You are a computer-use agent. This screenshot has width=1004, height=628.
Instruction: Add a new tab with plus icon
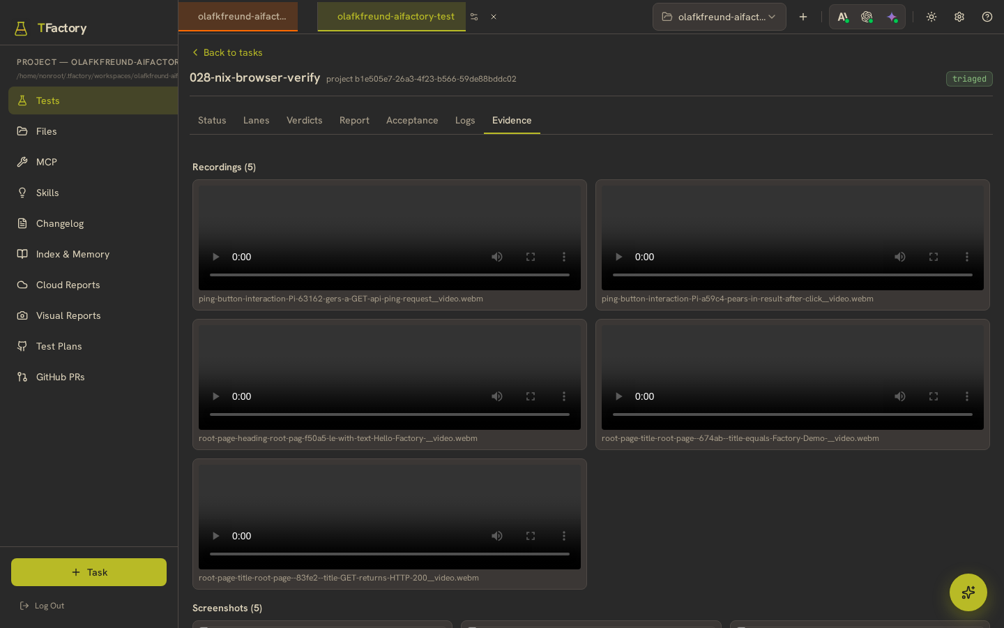point(803,17)
